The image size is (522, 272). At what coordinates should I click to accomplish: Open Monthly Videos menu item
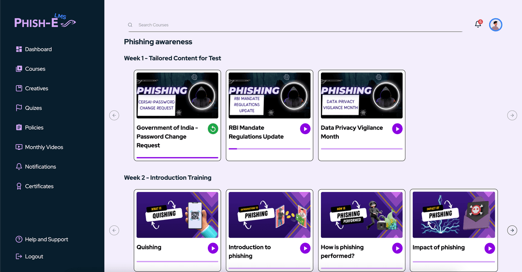point(44,147)
